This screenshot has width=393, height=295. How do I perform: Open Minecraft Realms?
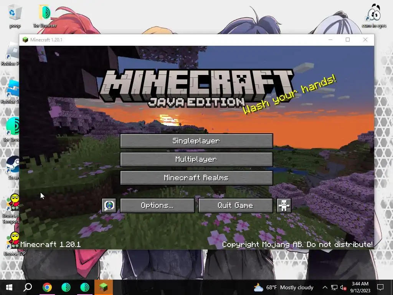196,178
